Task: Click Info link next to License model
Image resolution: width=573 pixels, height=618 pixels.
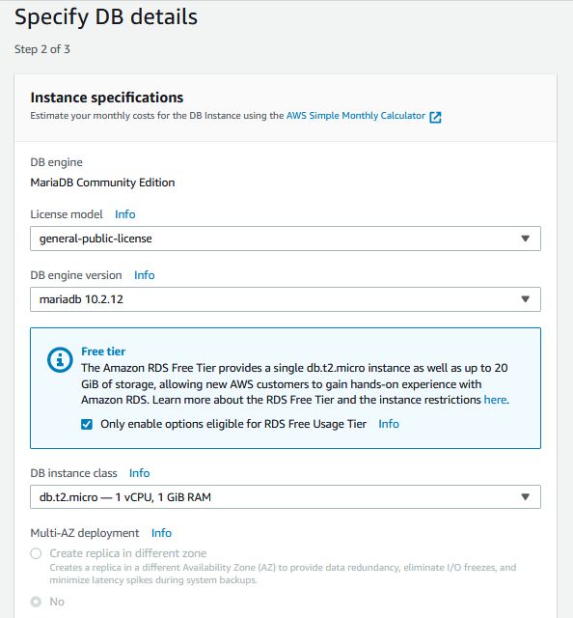Action: (124, 214)
